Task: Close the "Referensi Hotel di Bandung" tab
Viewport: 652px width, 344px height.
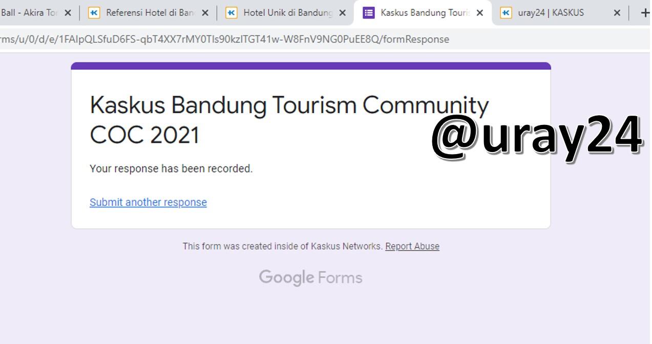Action: tap(204, 13)
